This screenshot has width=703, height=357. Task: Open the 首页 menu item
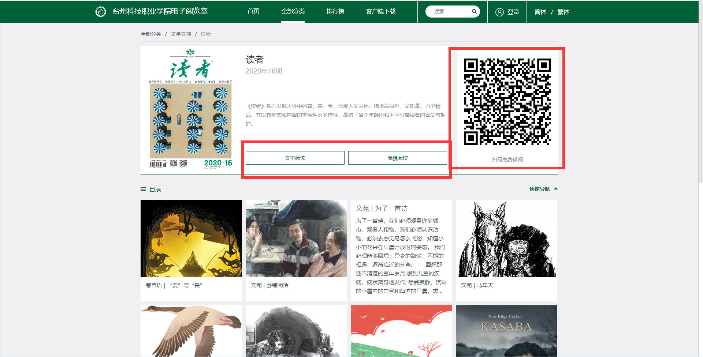click(x=253, y=11)
